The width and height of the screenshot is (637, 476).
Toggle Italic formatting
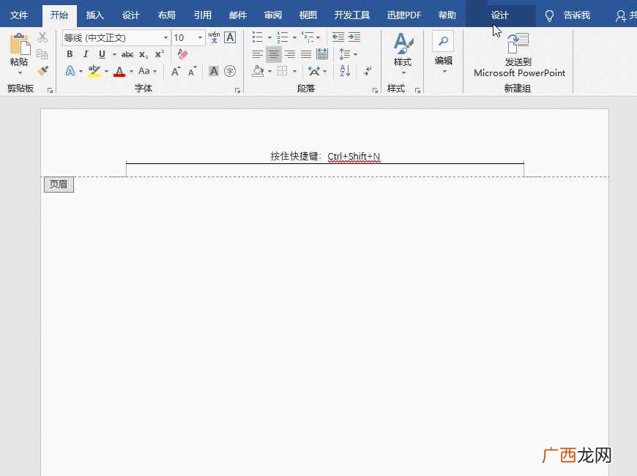point(86,54)
